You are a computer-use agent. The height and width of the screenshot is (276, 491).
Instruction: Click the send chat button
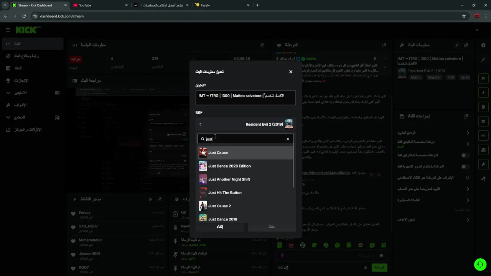click(x=379, y=267)
